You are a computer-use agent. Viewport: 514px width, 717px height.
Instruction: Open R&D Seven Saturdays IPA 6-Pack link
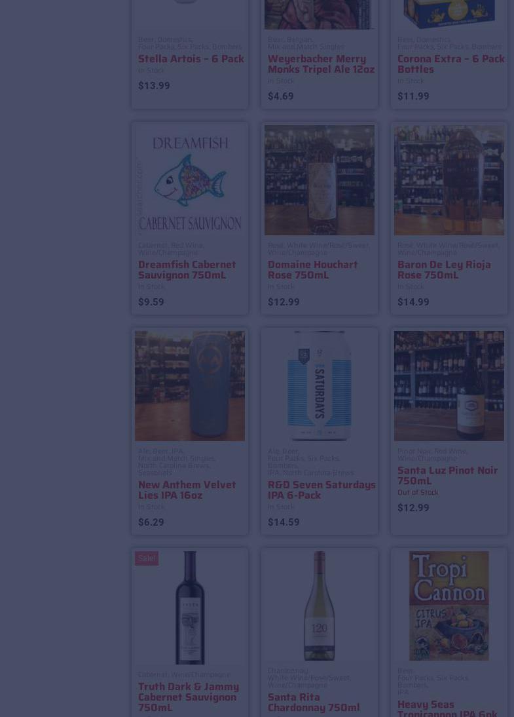(x=321, y=490)
